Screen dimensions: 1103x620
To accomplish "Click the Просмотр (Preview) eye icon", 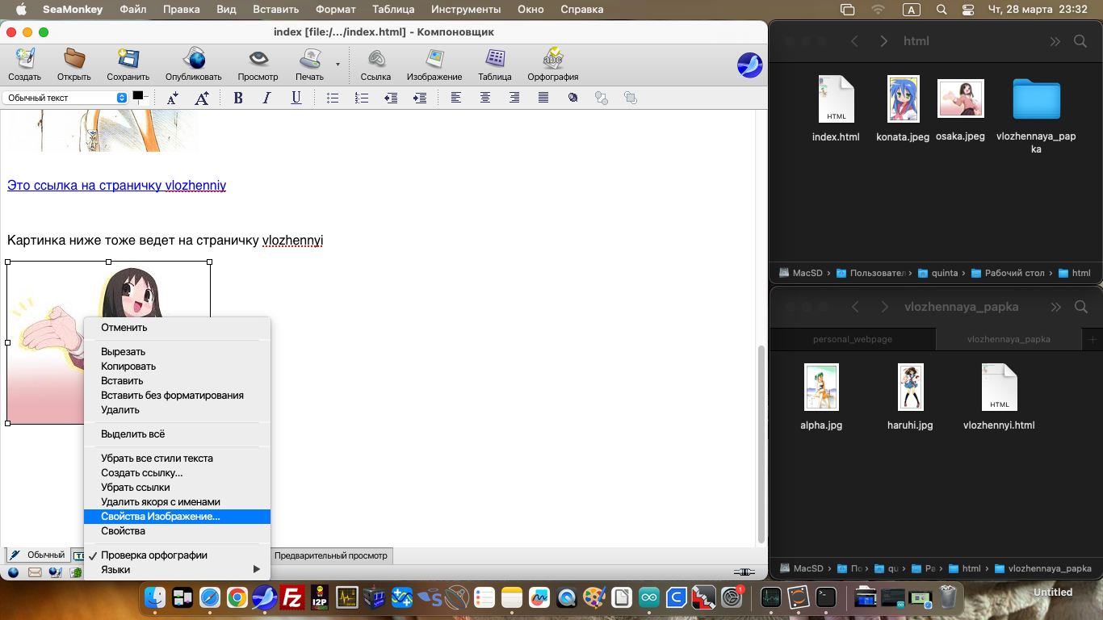I will (x=258, y=65).
